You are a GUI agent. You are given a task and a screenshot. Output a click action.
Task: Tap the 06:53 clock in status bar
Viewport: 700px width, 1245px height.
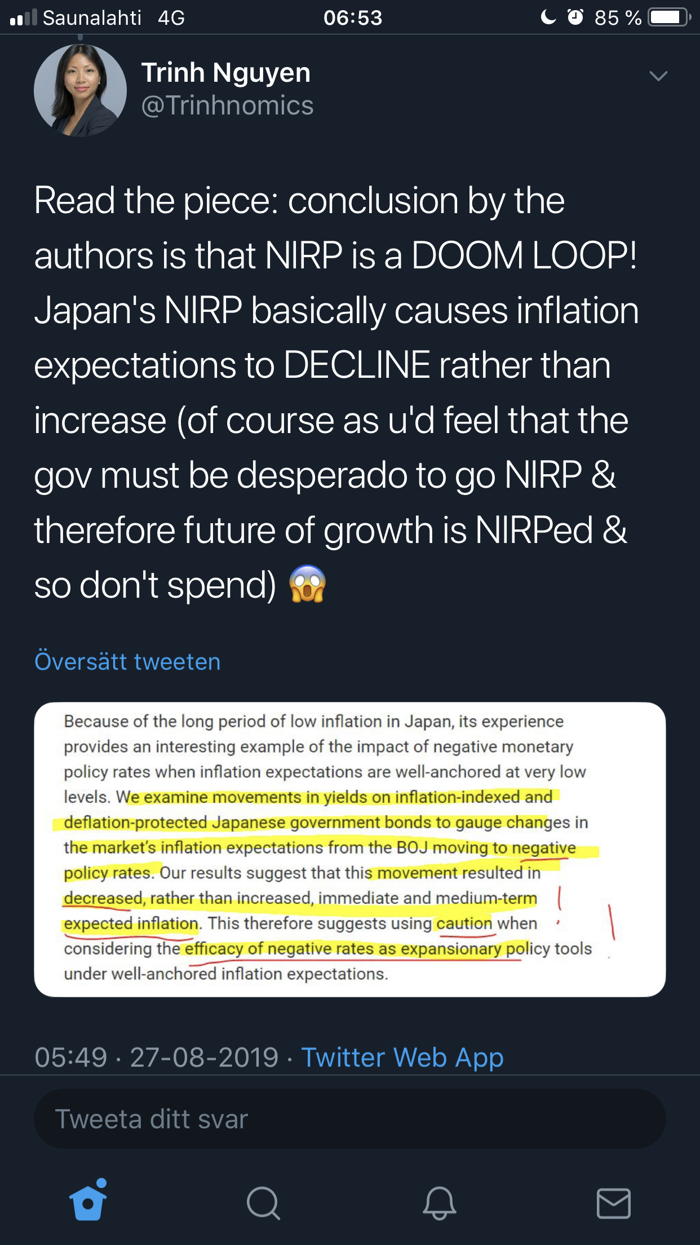click(353, 17)
